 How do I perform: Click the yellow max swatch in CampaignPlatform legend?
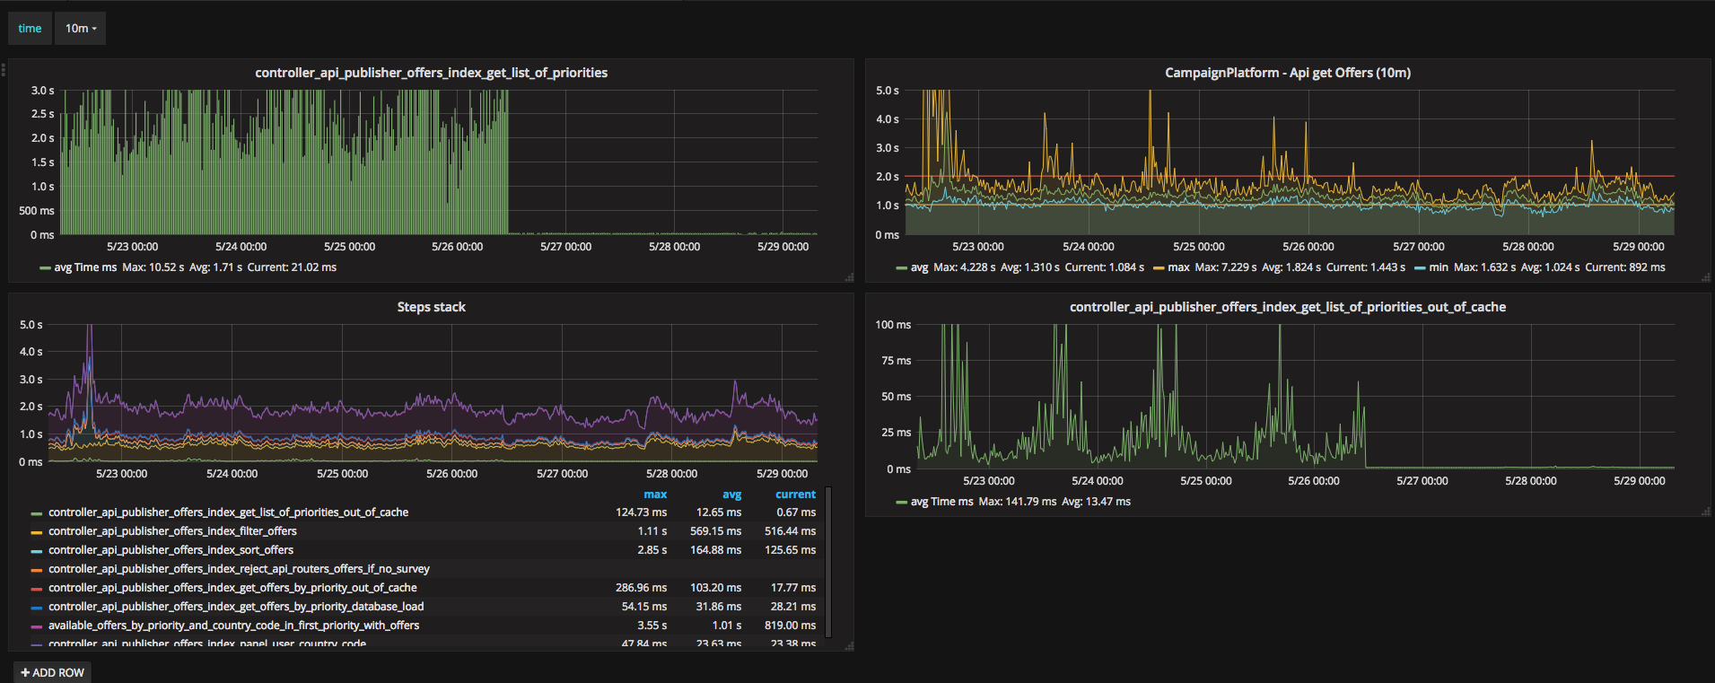coord(1159,268)
